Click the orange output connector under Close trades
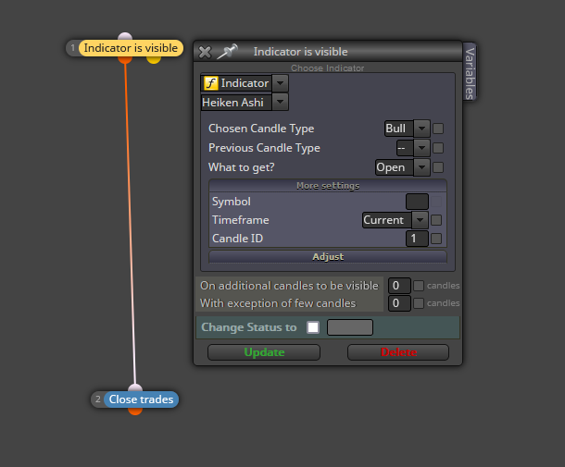 click(x=135, y=412)
